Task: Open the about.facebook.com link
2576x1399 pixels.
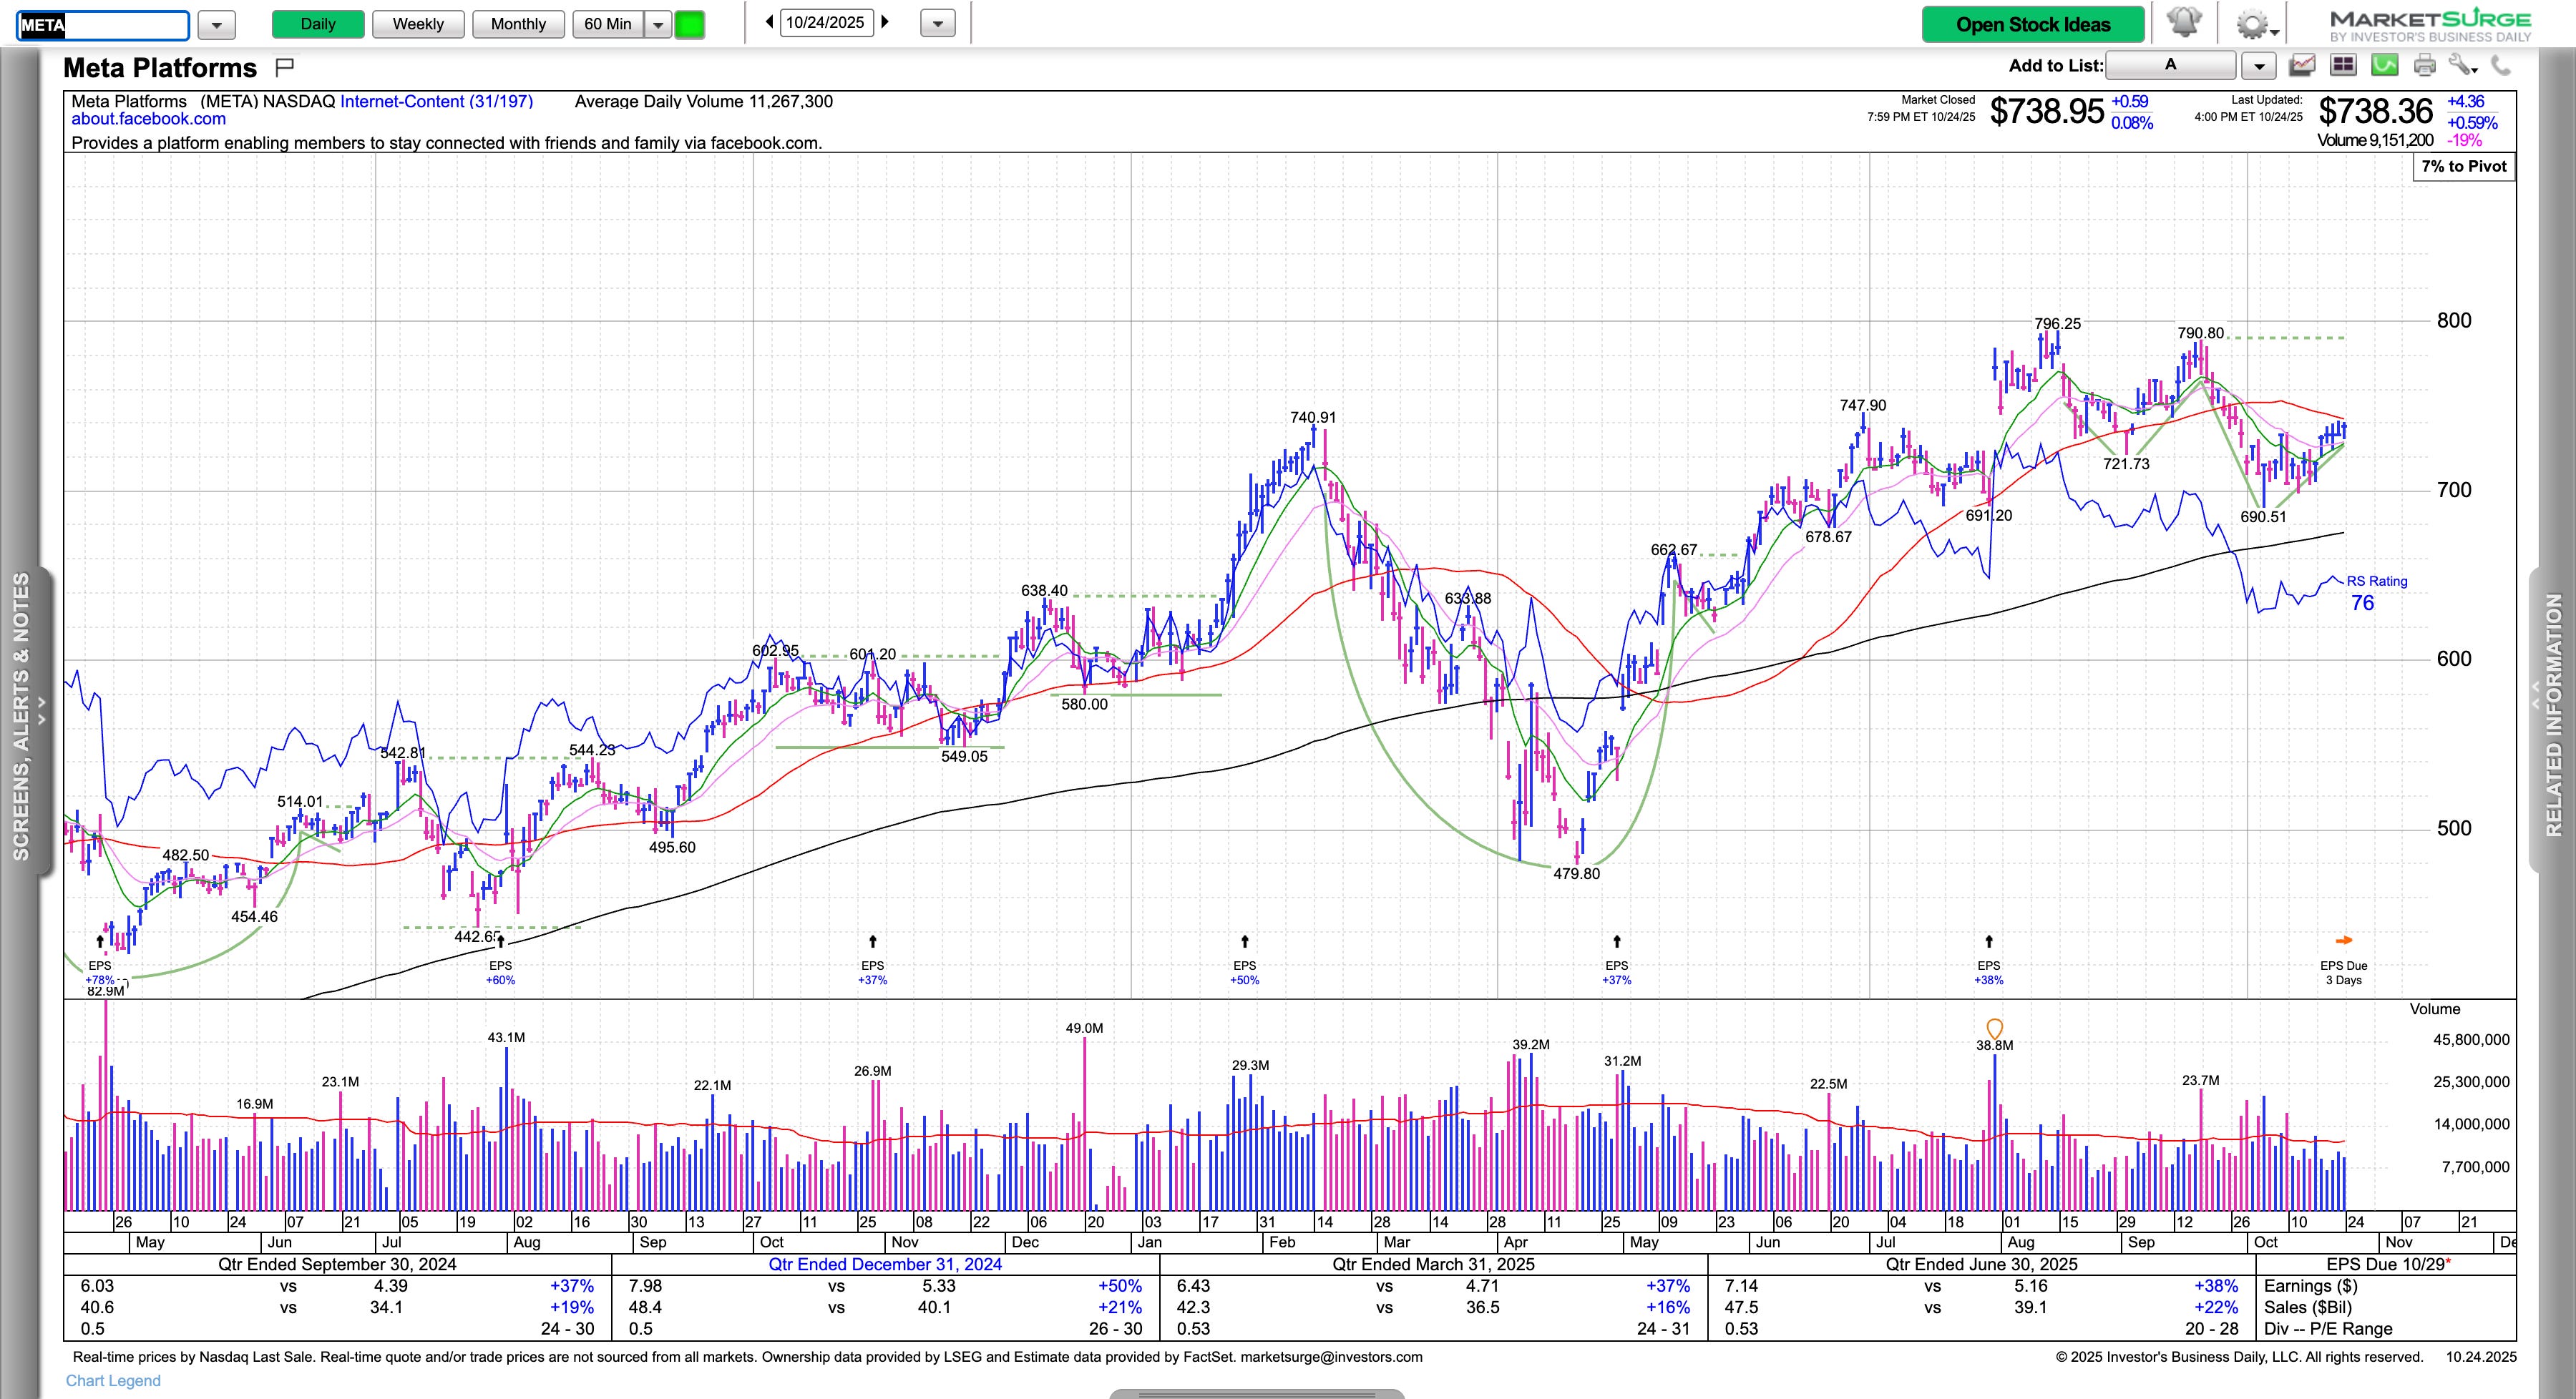Action: pos(148,119)
